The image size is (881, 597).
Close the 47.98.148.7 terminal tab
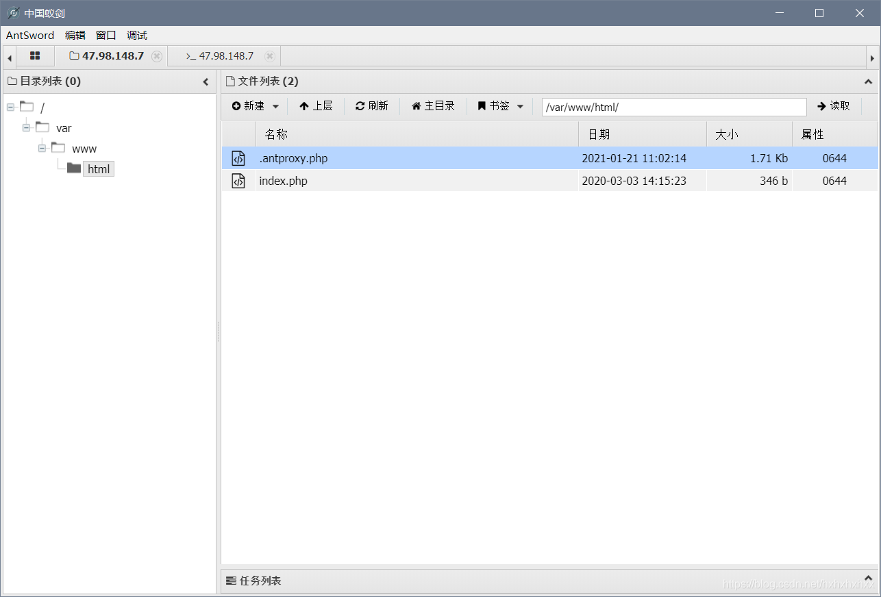tap(270, 56)
